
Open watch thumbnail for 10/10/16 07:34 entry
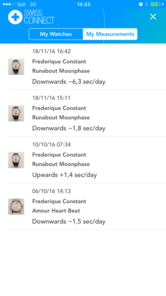coord(16,160)
